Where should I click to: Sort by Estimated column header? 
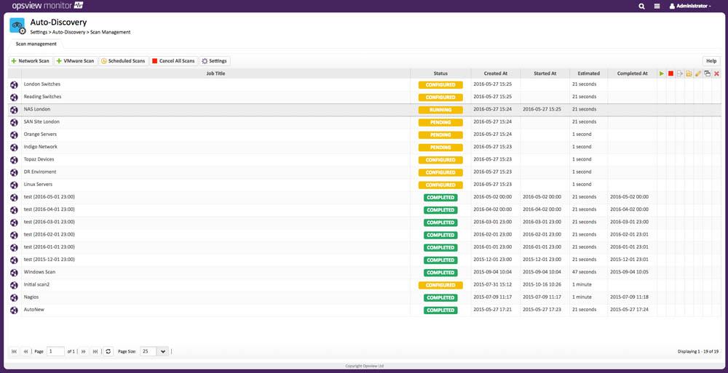(x=589, y=73)
